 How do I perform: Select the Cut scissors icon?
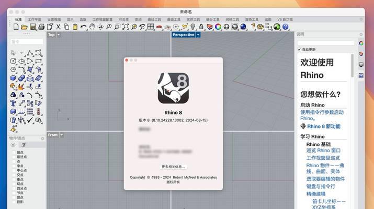pyautogui.click(x=58, y=27)
